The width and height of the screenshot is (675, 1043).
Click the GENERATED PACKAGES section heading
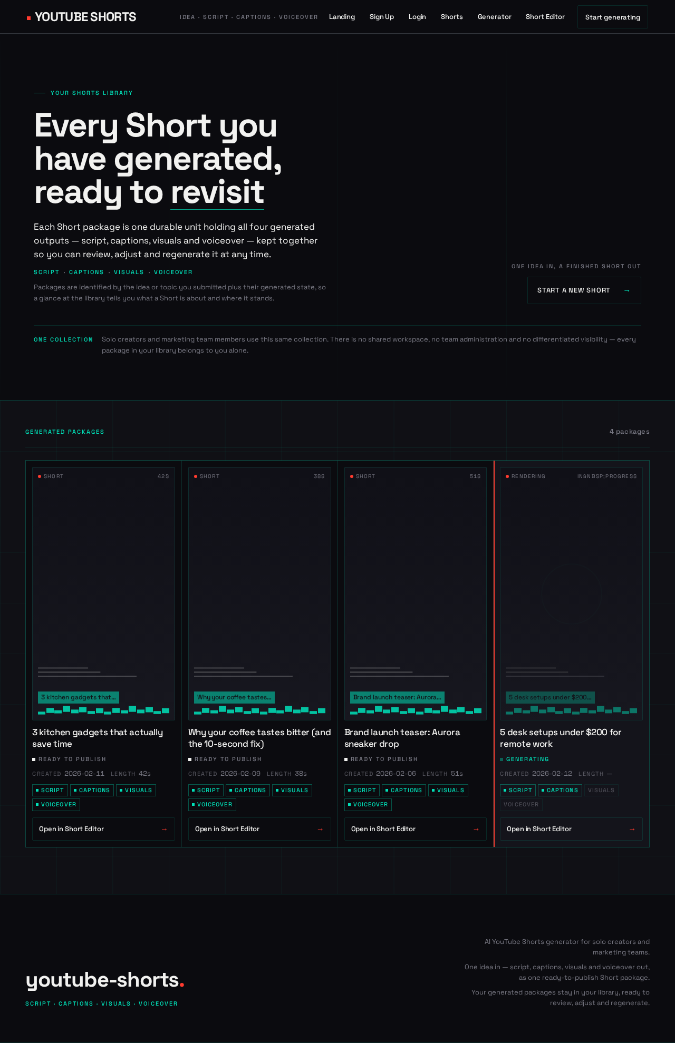tap(65, 432)
